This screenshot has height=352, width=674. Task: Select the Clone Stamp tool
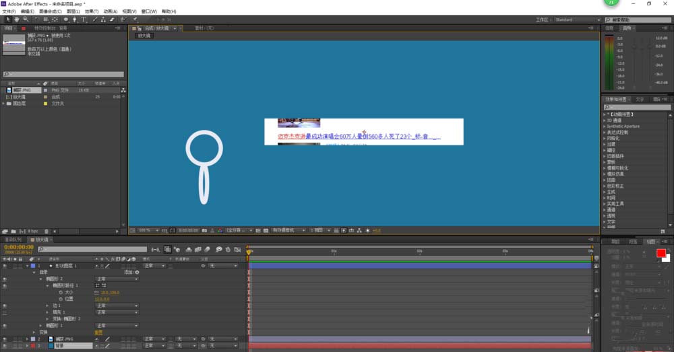[x=103, y=20]
